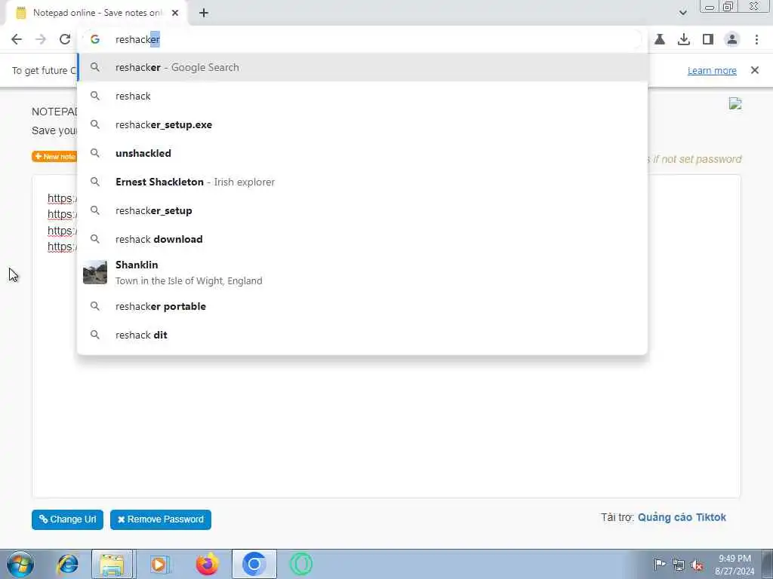Open the tab search chevron
The width and height of the screenshot is (773, 579).
tap(682, 13)
